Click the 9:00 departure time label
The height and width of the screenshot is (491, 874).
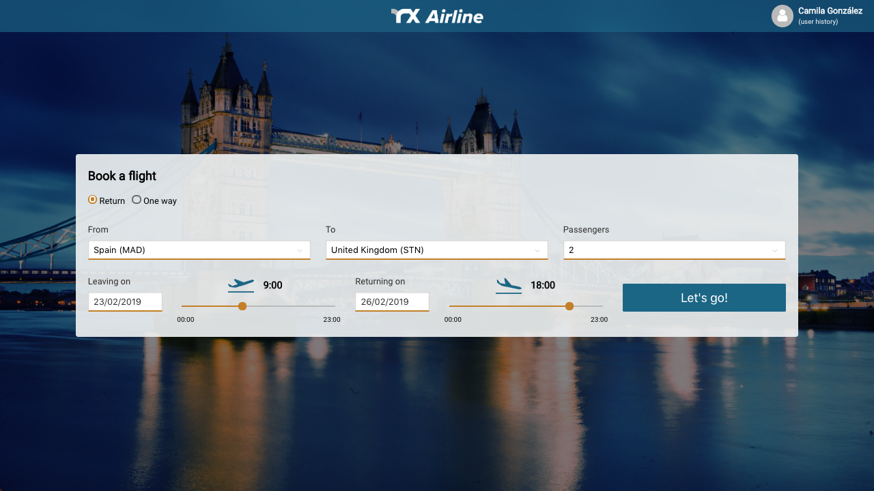[x=272, y=285]
